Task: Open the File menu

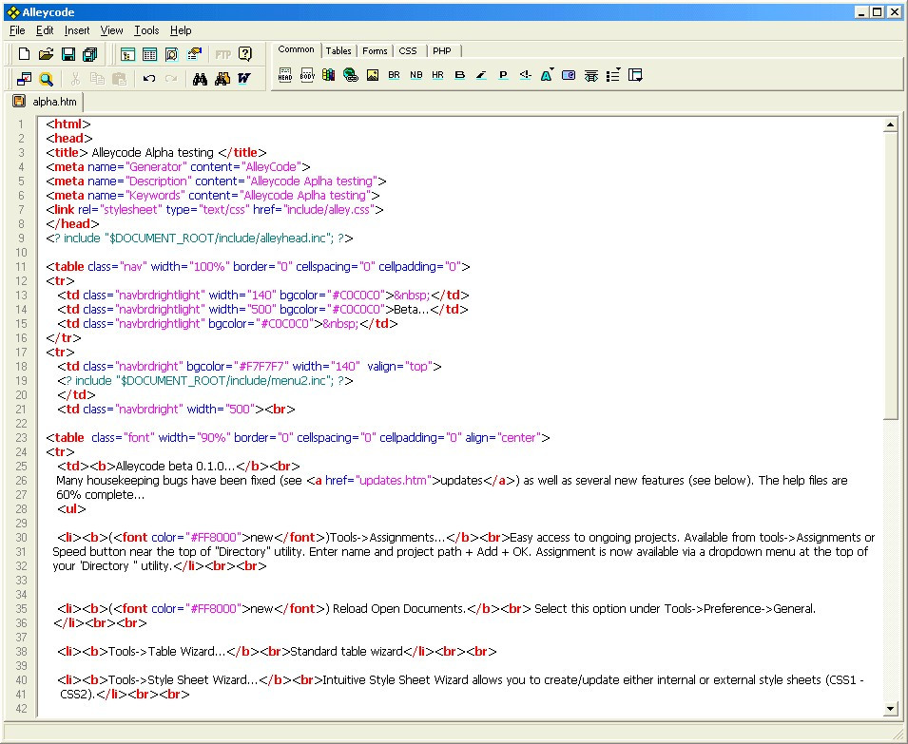Action: [x=17, y=30]
